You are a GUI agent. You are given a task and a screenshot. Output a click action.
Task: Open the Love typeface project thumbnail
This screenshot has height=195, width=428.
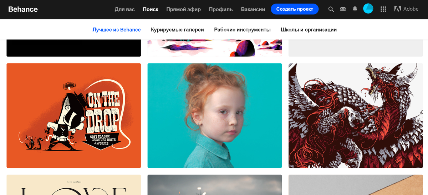[x=73, y=185]
